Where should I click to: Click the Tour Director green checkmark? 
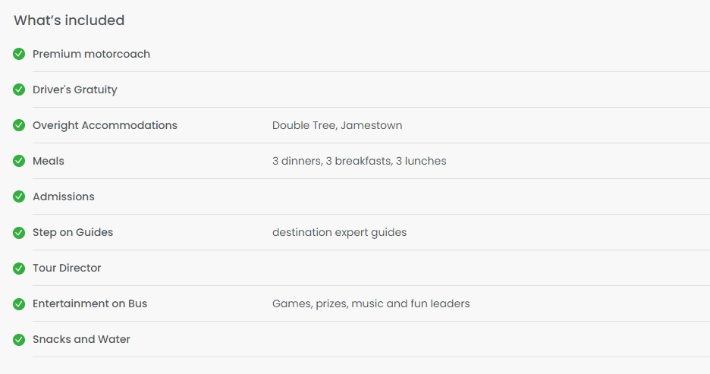[19, 268]
